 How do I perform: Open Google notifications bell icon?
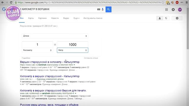(x=173, y=9)
